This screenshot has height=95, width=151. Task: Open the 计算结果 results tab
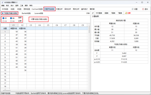point(96,16)
